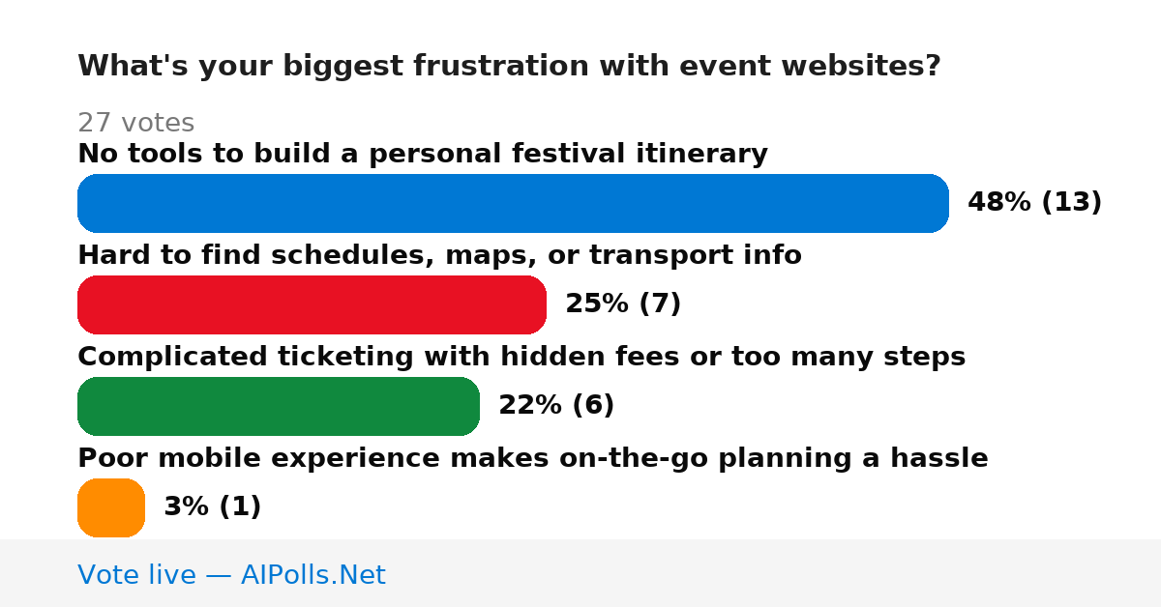
Task: Click the rounded left end of blue bar
Action: [92, 203]
